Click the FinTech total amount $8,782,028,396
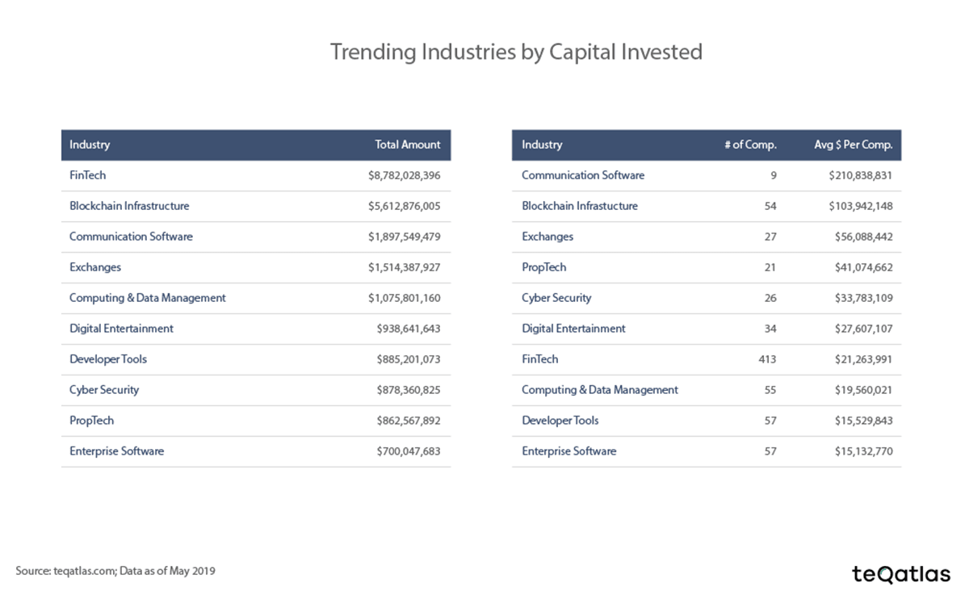 click(x=404, y=175)
